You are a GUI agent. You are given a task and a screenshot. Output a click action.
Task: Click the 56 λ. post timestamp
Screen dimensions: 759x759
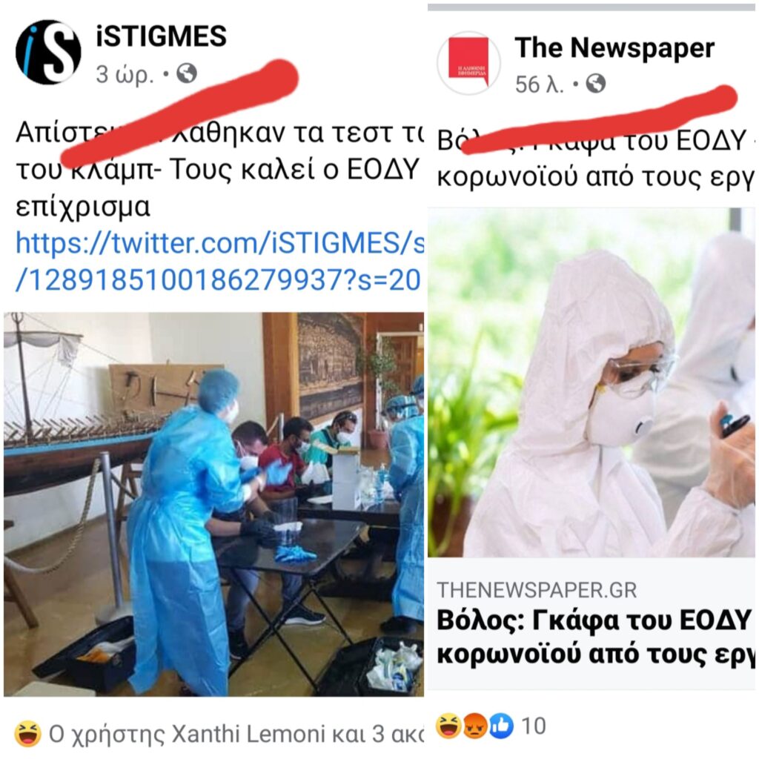[x=540, y=84]
